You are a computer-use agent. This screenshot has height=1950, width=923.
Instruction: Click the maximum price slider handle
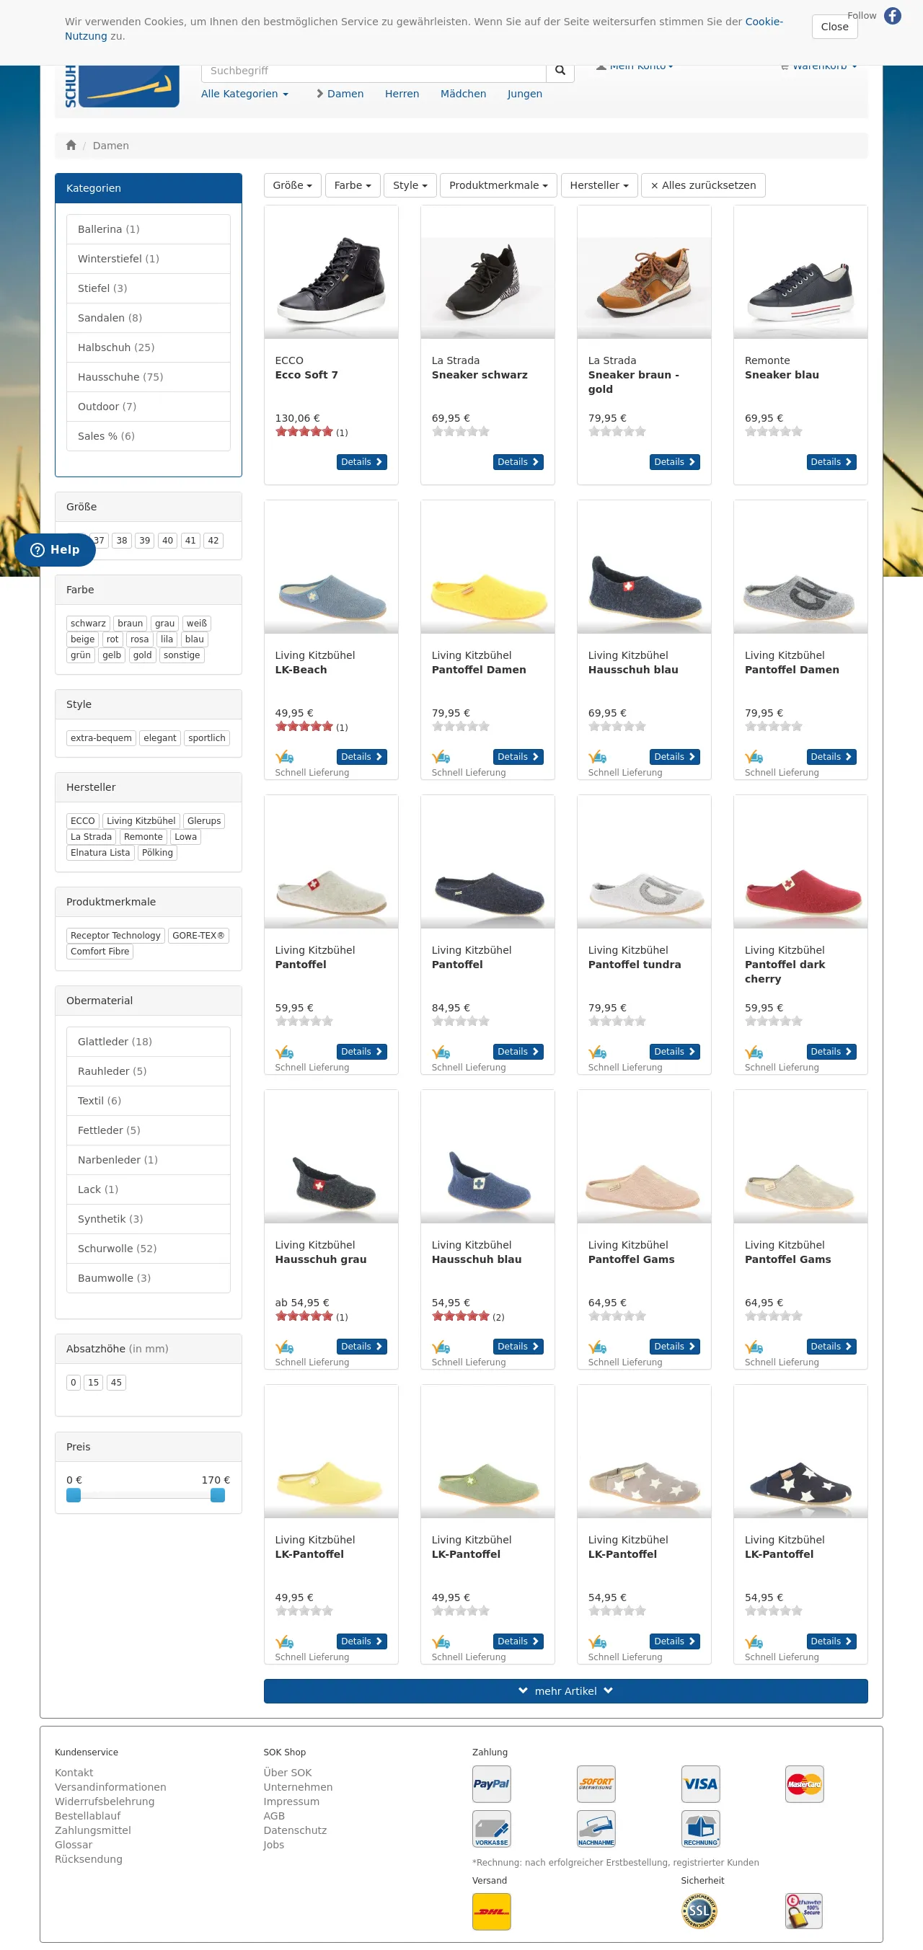[217, 1495]
